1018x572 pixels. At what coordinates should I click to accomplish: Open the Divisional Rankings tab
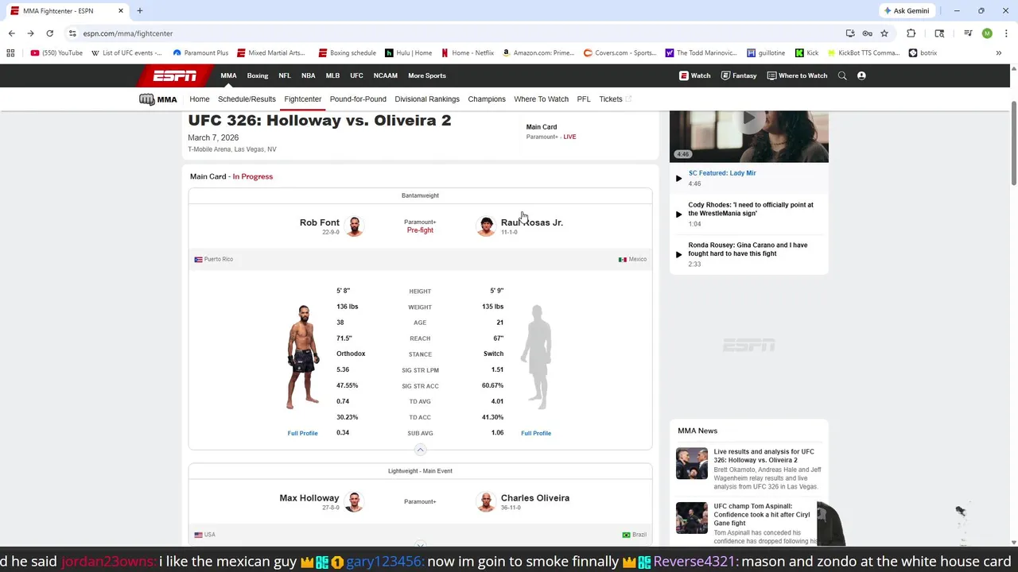click(427, 99)
